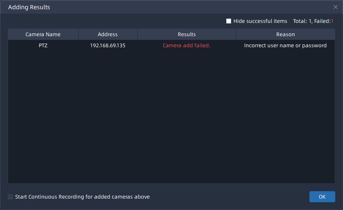
Task: Select the PTZ camera name cell
Action: pos(43,46)
